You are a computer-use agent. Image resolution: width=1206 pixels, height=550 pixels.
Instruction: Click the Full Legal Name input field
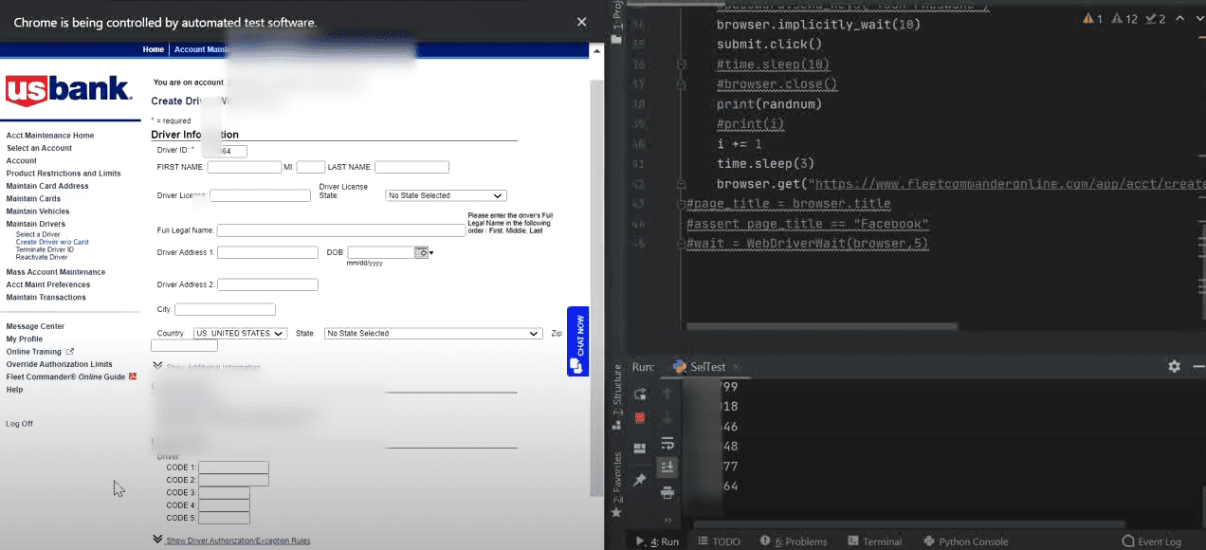click(341, 230)
